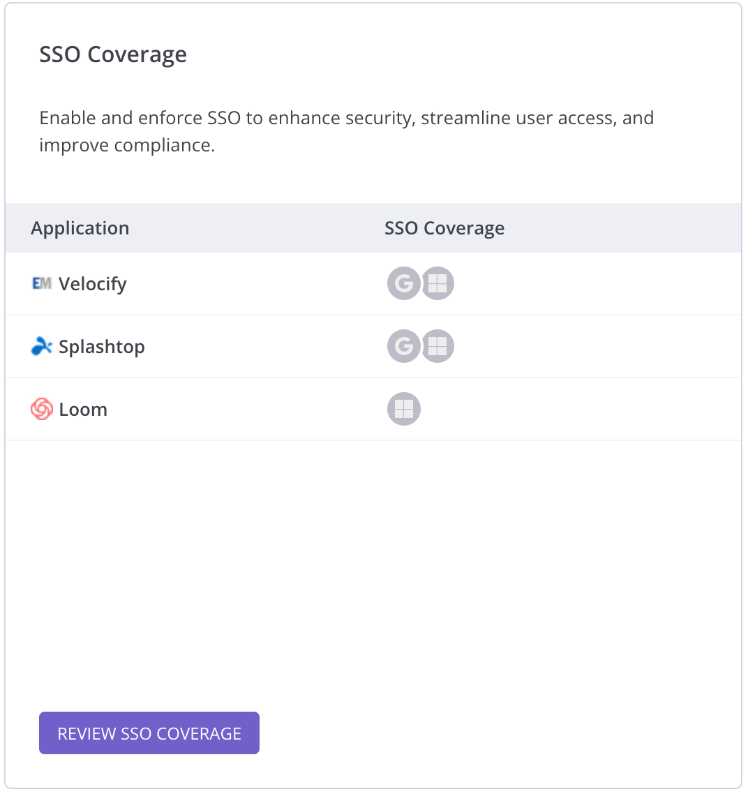Click the Microsoft SSO icon for Loom
The height and width of the screenshot is (794, 748).
(x=404, y=410)
